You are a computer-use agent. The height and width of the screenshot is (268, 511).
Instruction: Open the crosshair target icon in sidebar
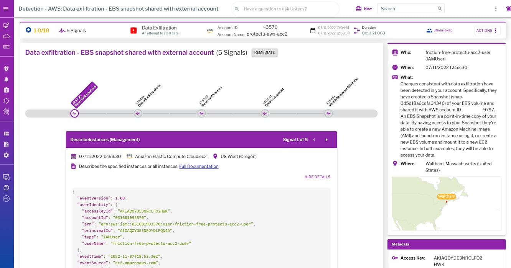6,101
